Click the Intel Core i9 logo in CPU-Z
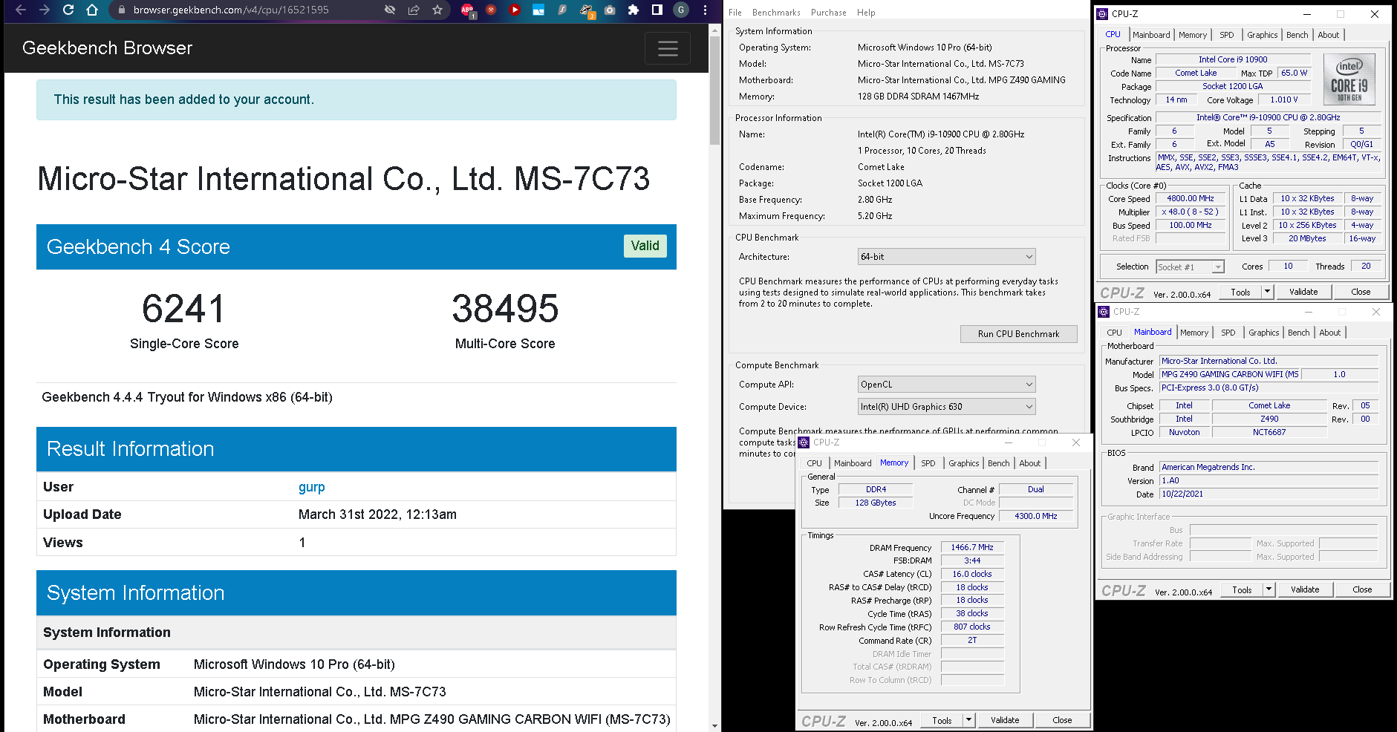The width and height of the screenshot is (1397, 732). tap(1349, 79)
